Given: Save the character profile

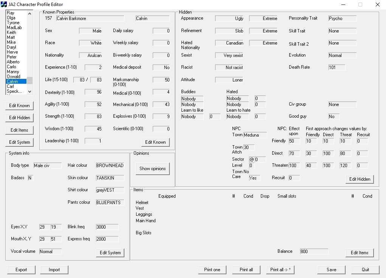Looking at the screenshot, I should (331, 270).
